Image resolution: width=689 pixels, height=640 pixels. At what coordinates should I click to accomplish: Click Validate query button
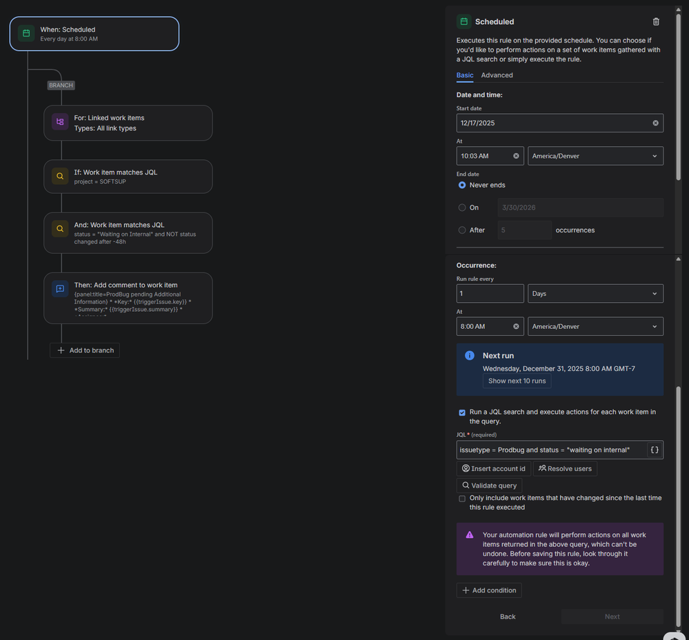[x=489, y=486]
